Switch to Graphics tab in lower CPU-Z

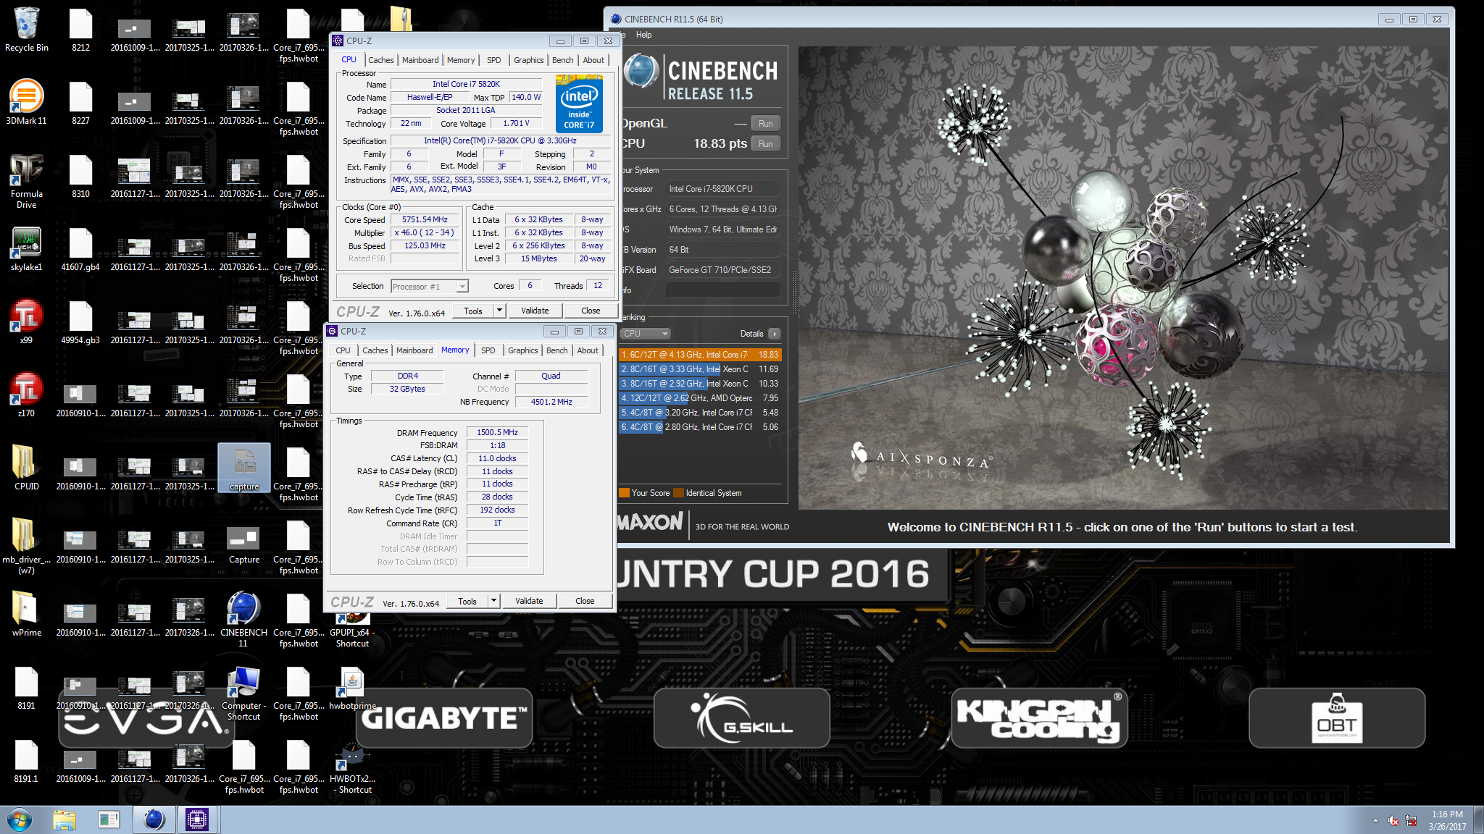click(522, 350)
